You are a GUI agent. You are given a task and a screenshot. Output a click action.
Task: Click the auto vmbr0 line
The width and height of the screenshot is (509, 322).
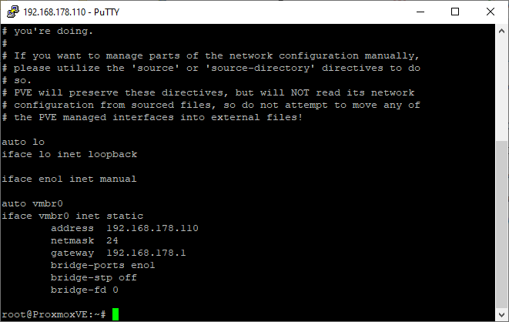click(32, 203)
